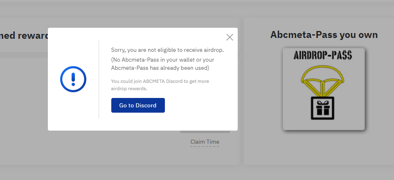Click the 'Sorry, you are not eligible' message

pyautogui.click(x=167, y=50)
